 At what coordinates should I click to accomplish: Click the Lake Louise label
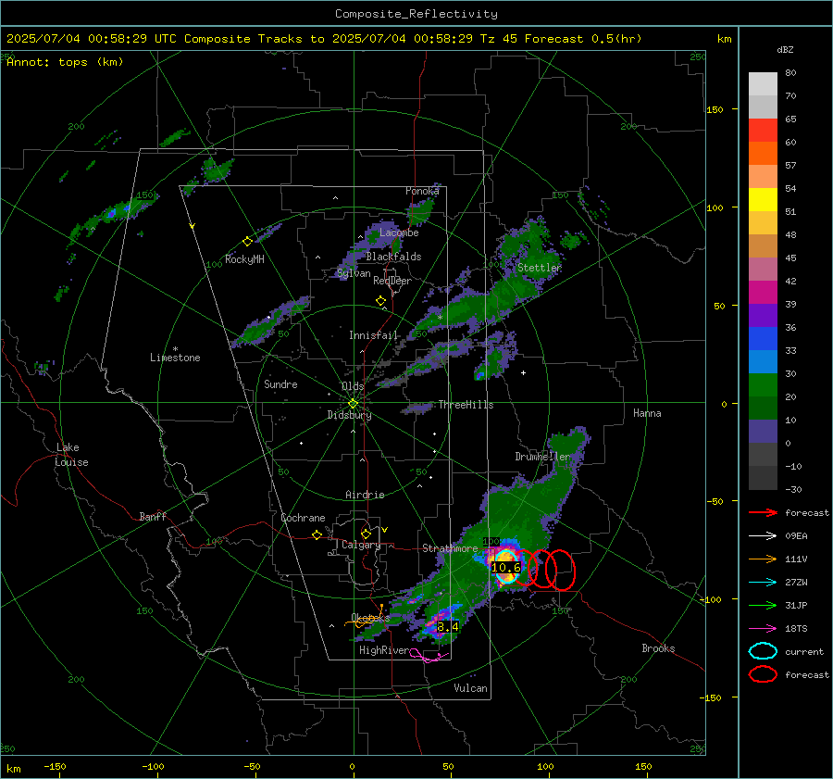71,455
